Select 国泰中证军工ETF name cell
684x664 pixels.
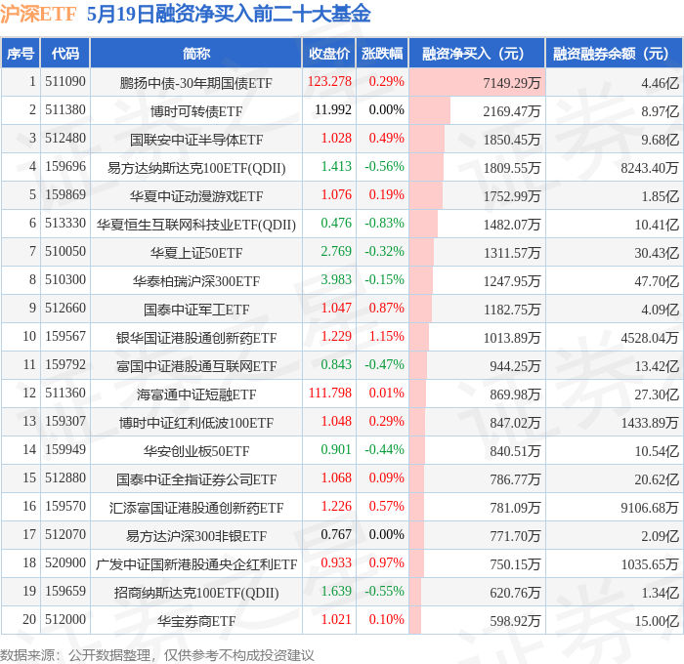click(195, 310)
